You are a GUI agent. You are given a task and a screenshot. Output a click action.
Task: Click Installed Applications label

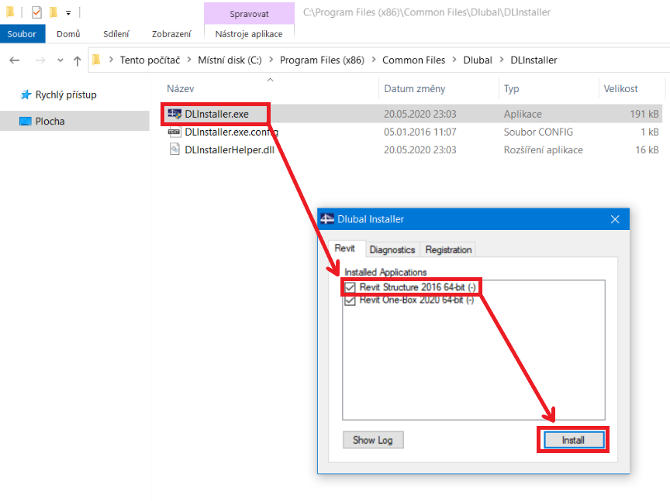coord(385,273)
